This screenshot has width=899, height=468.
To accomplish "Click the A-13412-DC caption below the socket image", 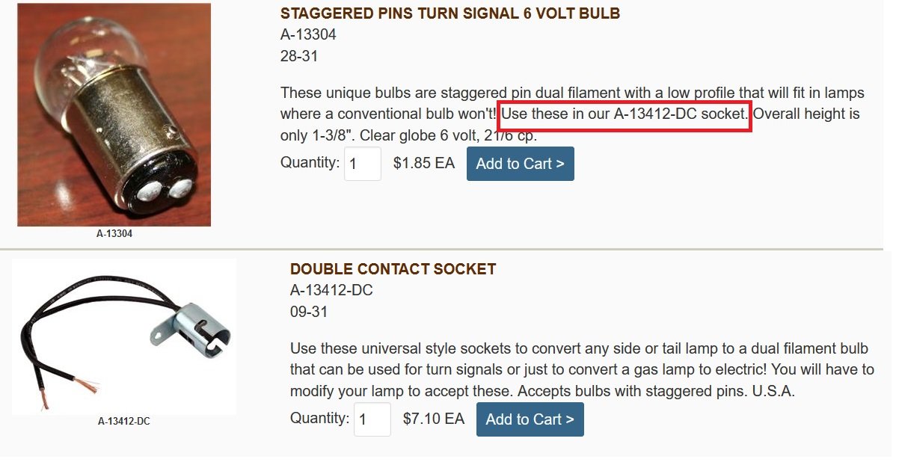I will coord(124,422).
